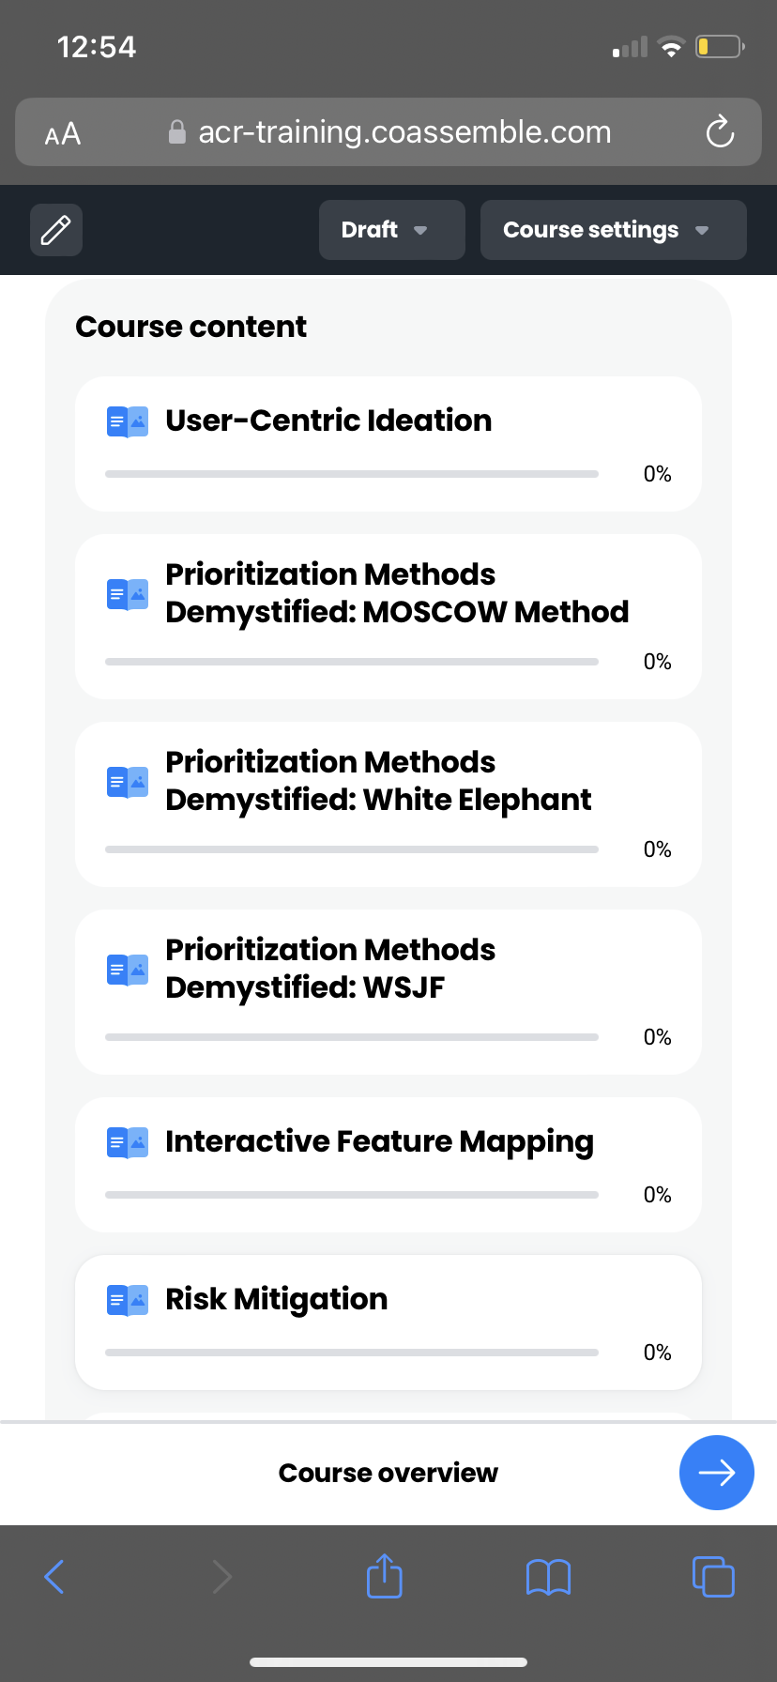Expand the Draft status dropdown

pyautogui.click(x=391, y=230)
